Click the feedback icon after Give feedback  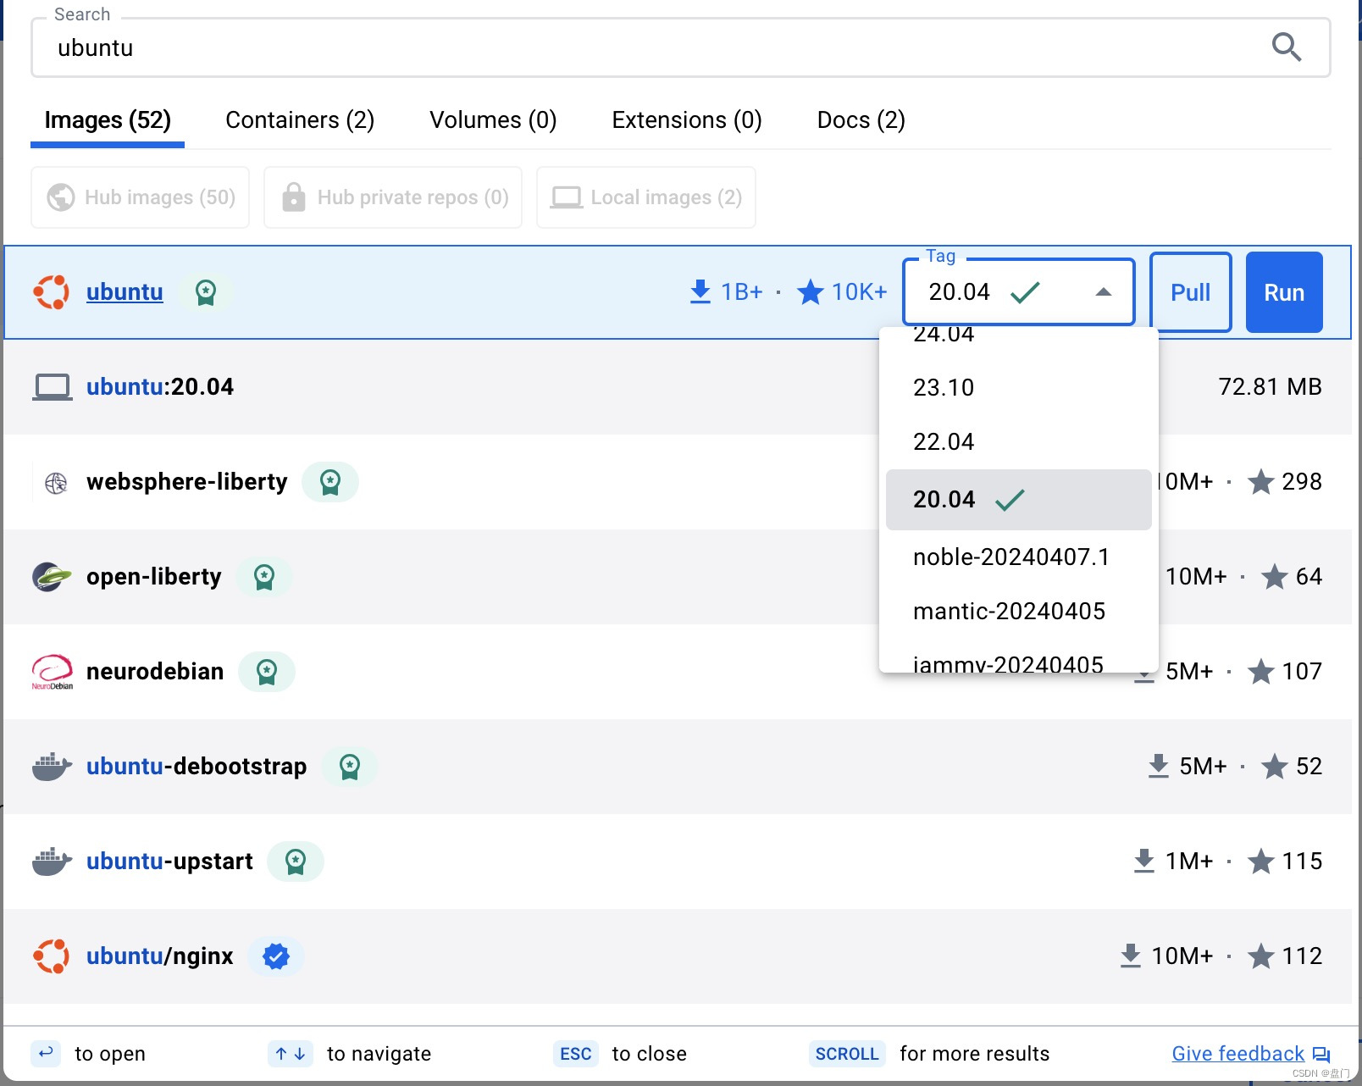click(1321, 1055)
